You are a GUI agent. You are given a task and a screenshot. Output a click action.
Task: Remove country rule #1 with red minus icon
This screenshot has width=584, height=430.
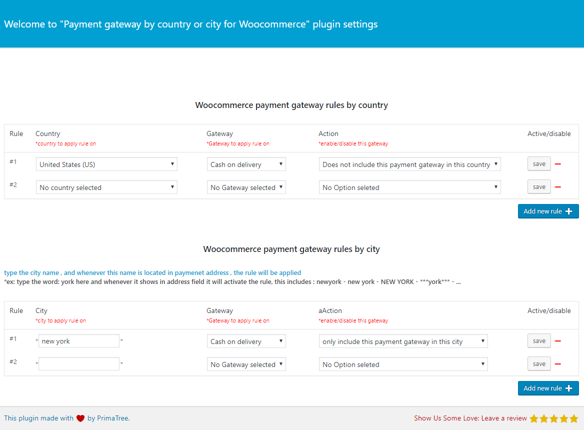(557, 164)
